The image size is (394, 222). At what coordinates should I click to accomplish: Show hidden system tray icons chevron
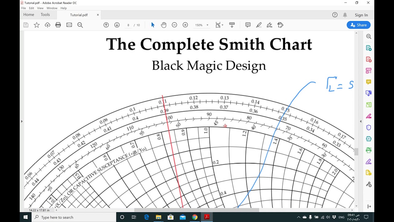298,217
